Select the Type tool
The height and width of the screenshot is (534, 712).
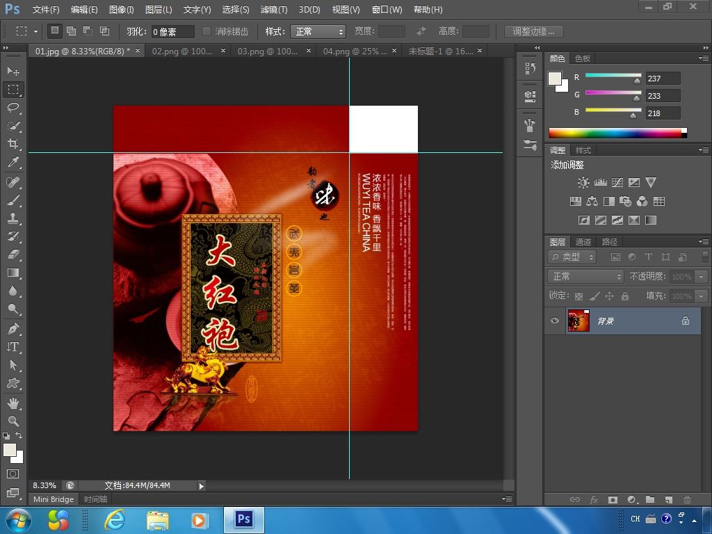[13, 346]
